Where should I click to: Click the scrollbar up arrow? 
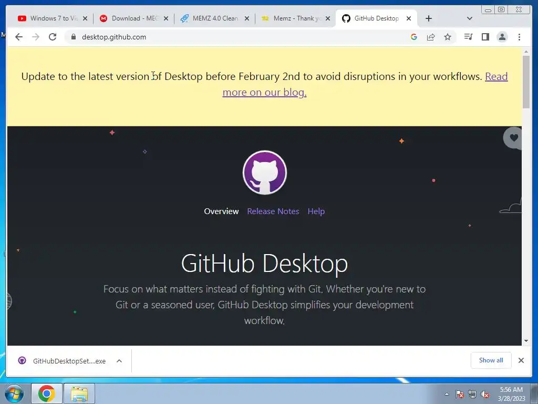[526, 52]
